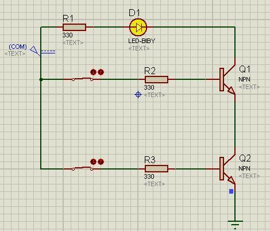Click the (COM) probe label
Screen dimensions: 270x231
point(18,47)
